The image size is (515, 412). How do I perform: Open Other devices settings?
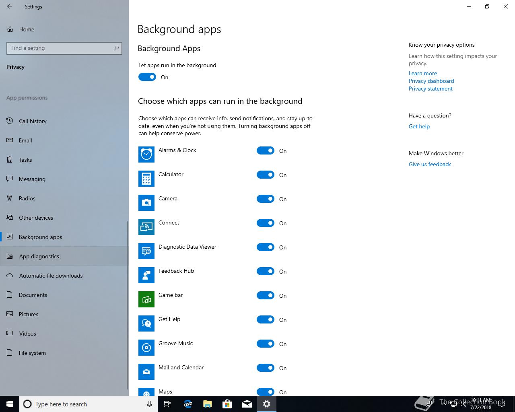pyautogui.click(x=64, y=218)
